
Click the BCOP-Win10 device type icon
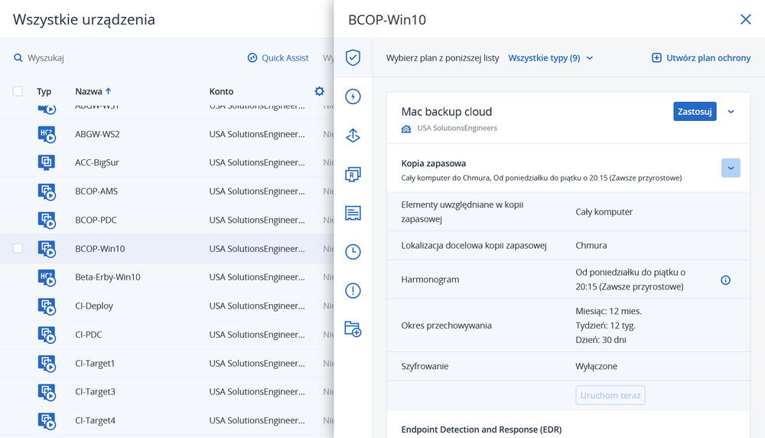click(x=47, y=249)
